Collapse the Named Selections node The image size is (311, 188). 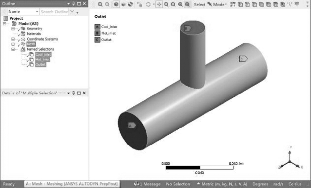[x=13, y=49]
